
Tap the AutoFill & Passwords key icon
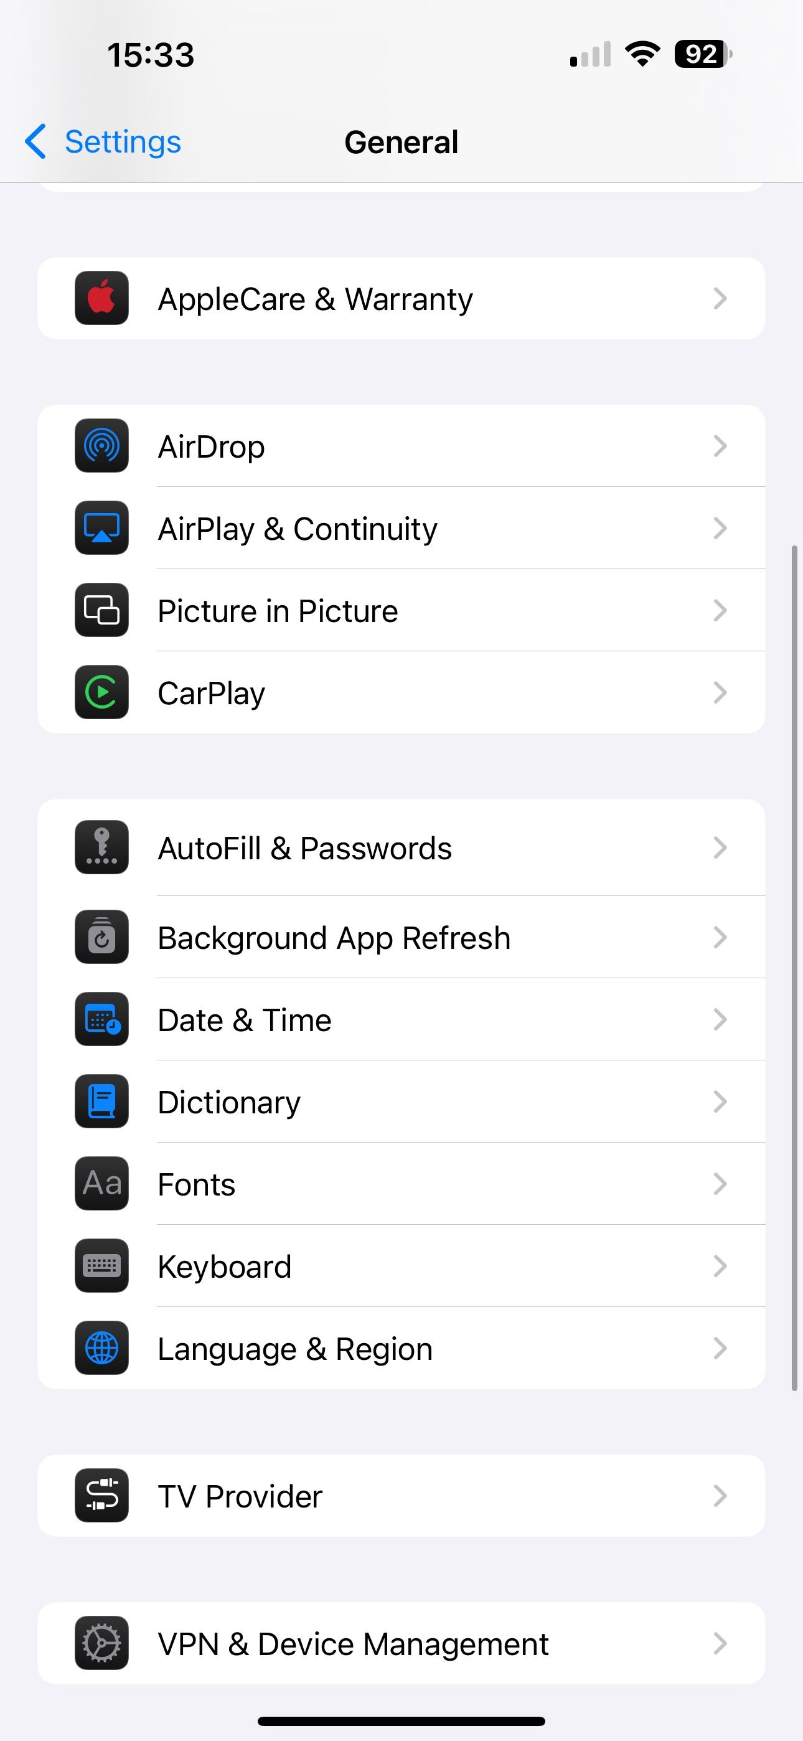pyautogui.click(x=101, y=847)
